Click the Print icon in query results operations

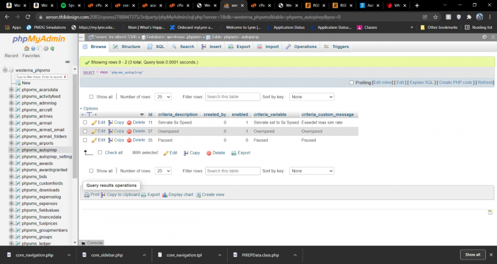(86, 195)
